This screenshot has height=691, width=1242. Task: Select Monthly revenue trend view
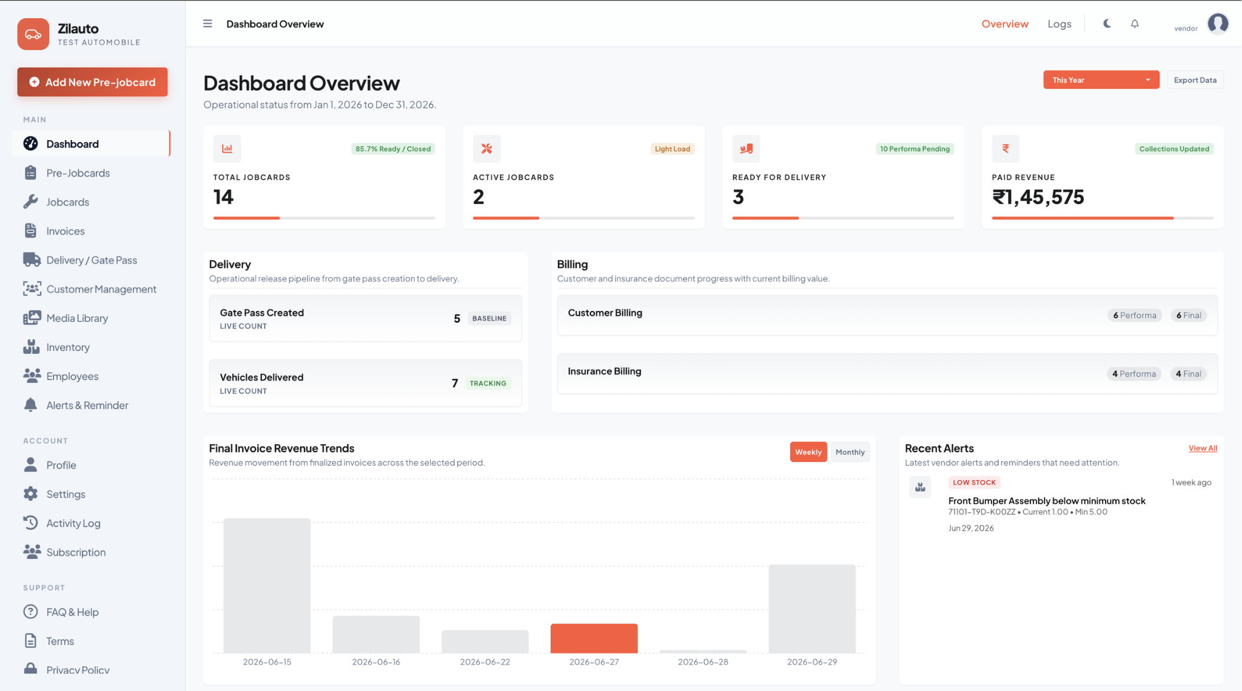[x=850, y=452]
